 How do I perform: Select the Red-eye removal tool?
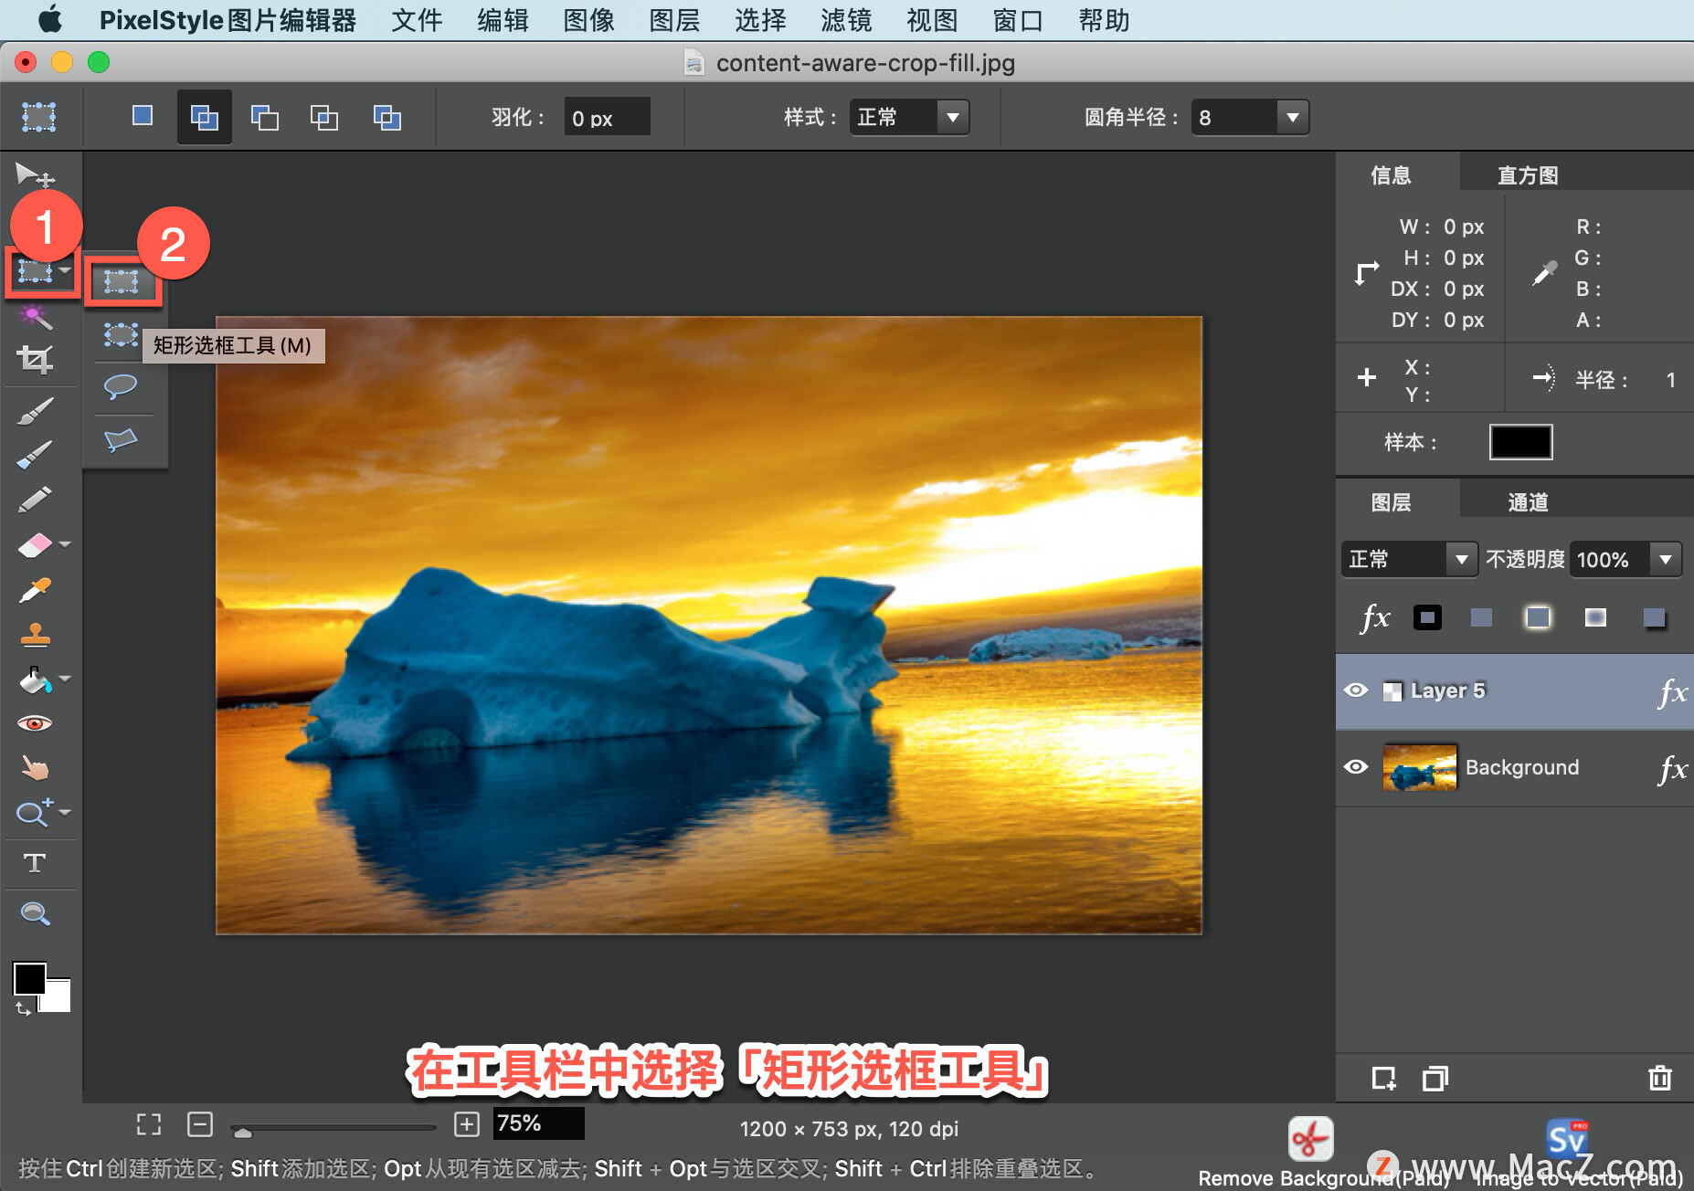click(x=37, y=722)
